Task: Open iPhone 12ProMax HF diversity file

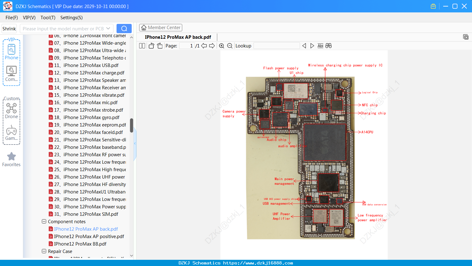Action: click(87, 184)
